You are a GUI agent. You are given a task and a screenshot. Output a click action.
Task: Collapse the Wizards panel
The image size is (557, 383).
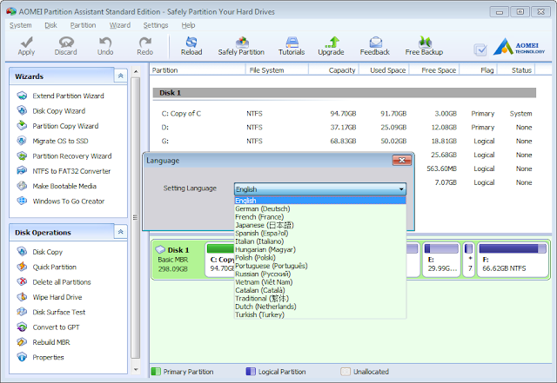[120, 76]
